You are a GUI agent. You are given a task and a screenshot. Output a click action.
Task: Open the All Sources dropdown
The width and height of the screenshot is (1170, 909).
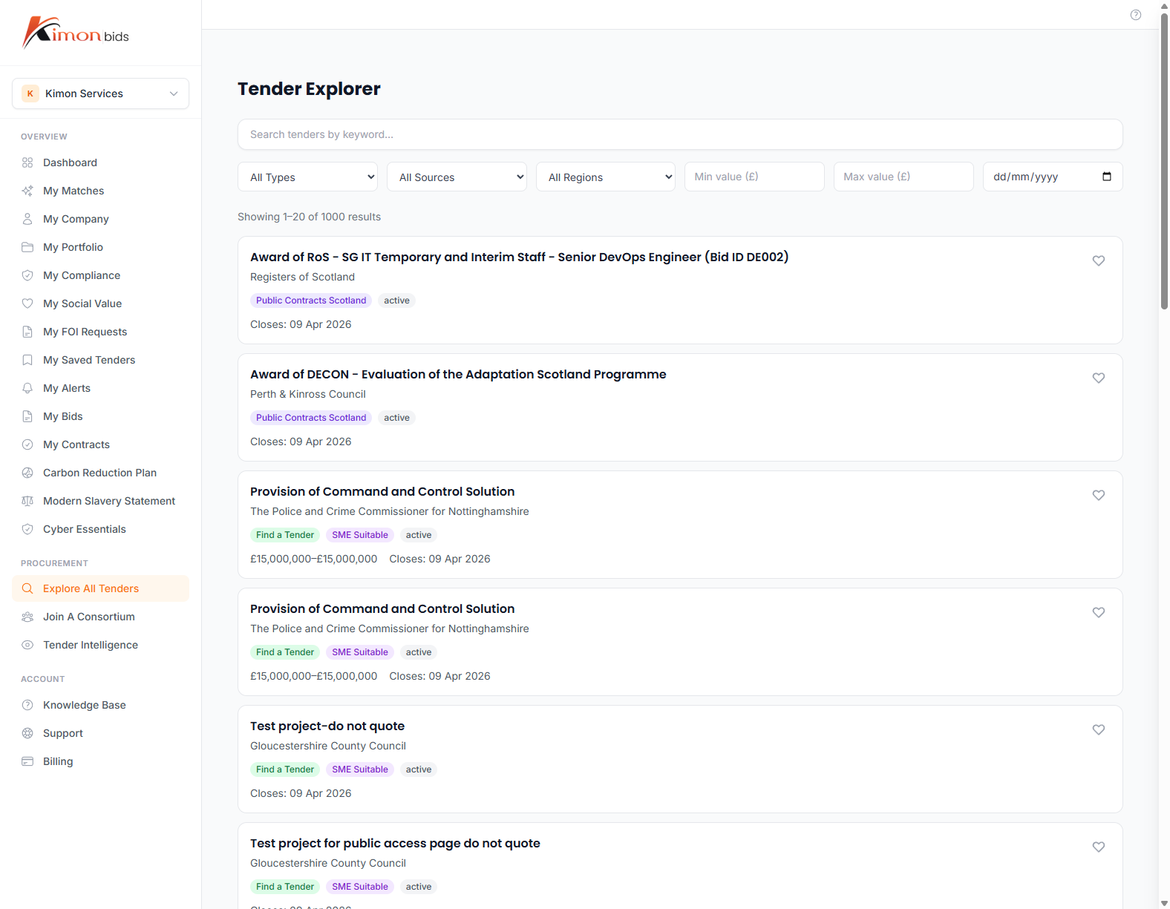[457, 177]
